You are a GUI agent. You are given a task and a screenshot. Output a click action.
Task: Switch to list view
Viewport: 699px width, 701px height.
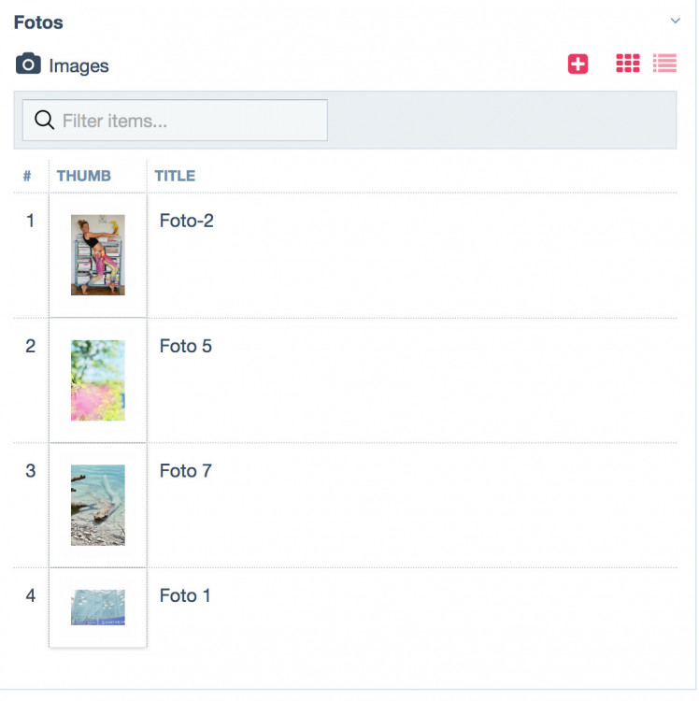pyautogui.click(x=664, y=64)
